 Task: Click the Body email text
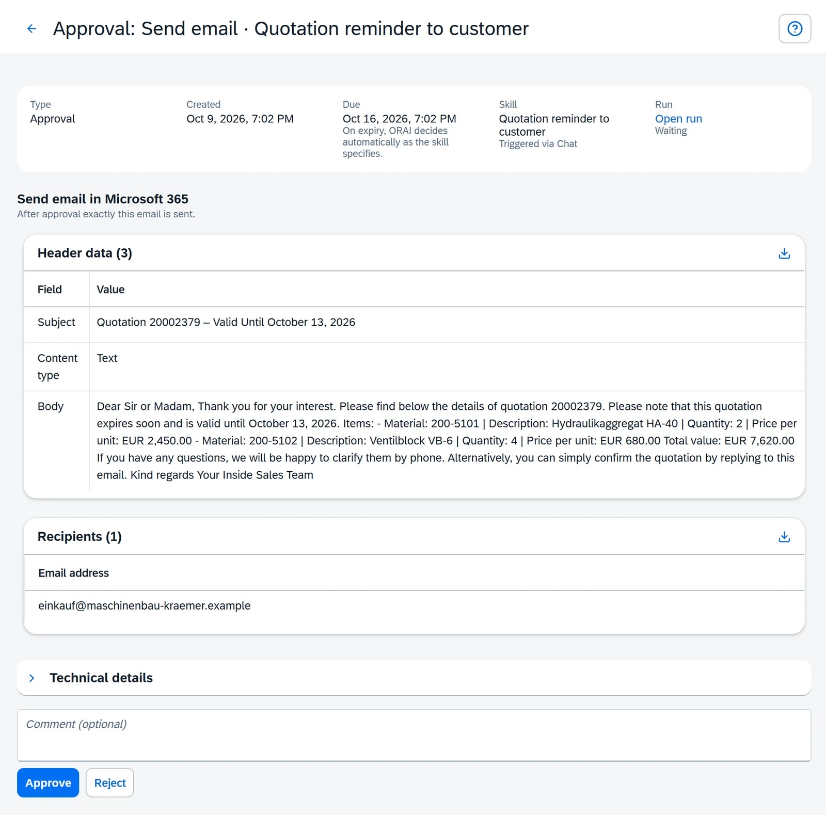click(x=447, y=440)
